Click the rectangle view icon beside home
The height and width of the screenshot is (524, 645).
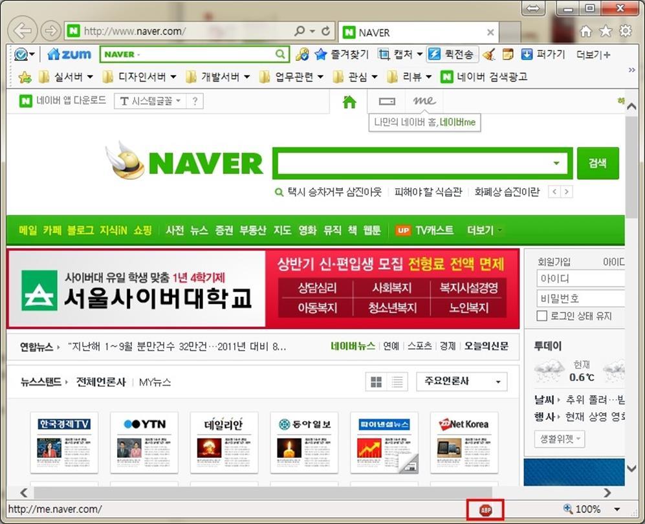387,101
